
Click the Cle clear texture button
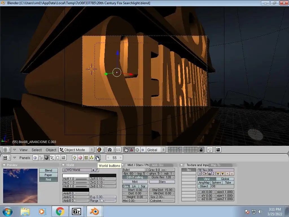click(205, 174)
